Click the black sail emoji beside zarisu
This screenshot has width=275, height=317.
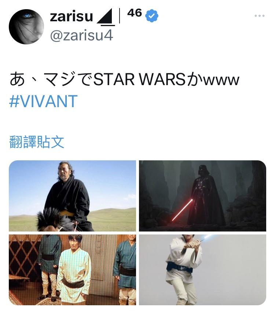coord(106,17)
